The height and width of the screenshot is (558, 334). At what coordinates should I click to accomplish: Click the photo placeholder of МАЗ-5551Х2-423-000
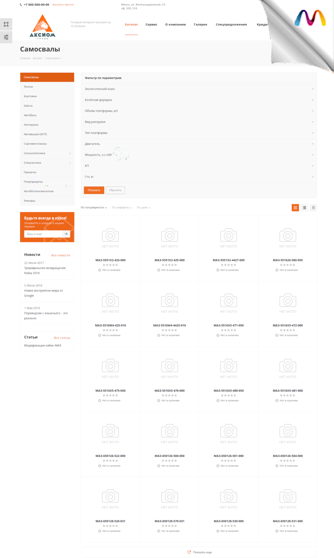click(110, 238)
